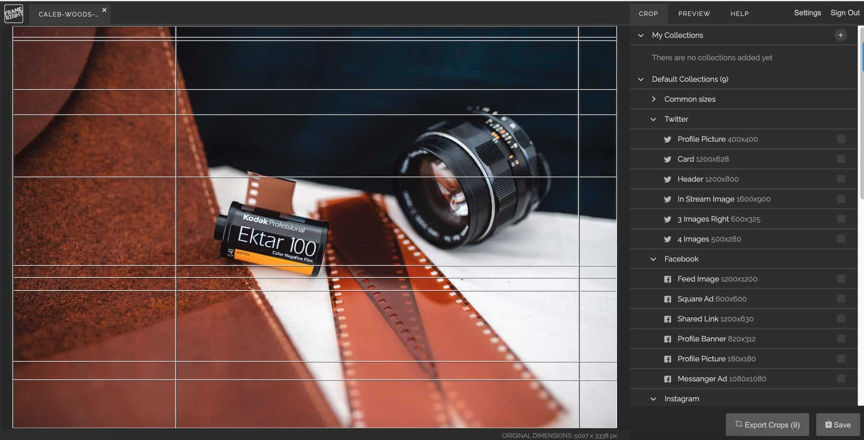Image resolution: width=864 pixels, height=440 pixels.
Task: Close the CALEB-WOODS image tab
Action: coord(104,10)
